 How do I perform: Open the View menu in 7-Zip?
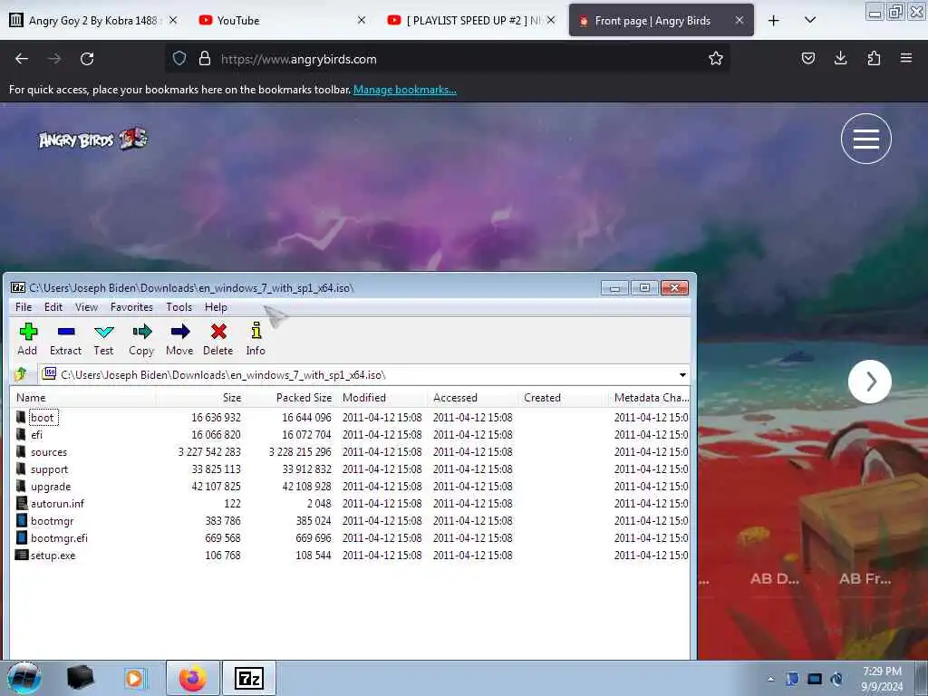[86, 306]
